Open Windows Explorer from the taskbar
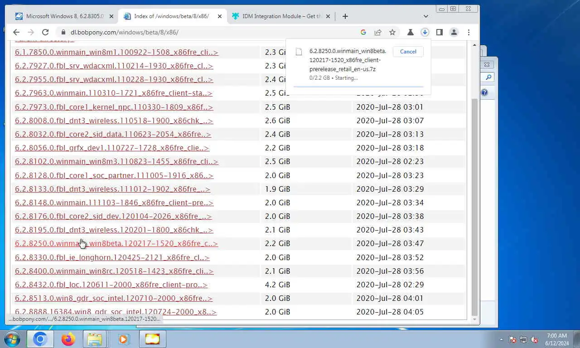Image resolution: width=580 pixels, height=348 pixels. click(x=95, y=339)
